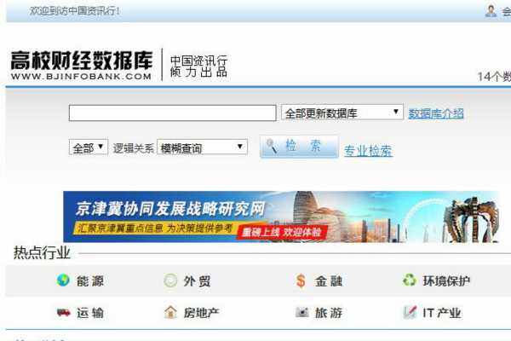This screenshot has width=511, height=341.
Task: Click the 热点行业 section heading
Action: click(42, 253)
